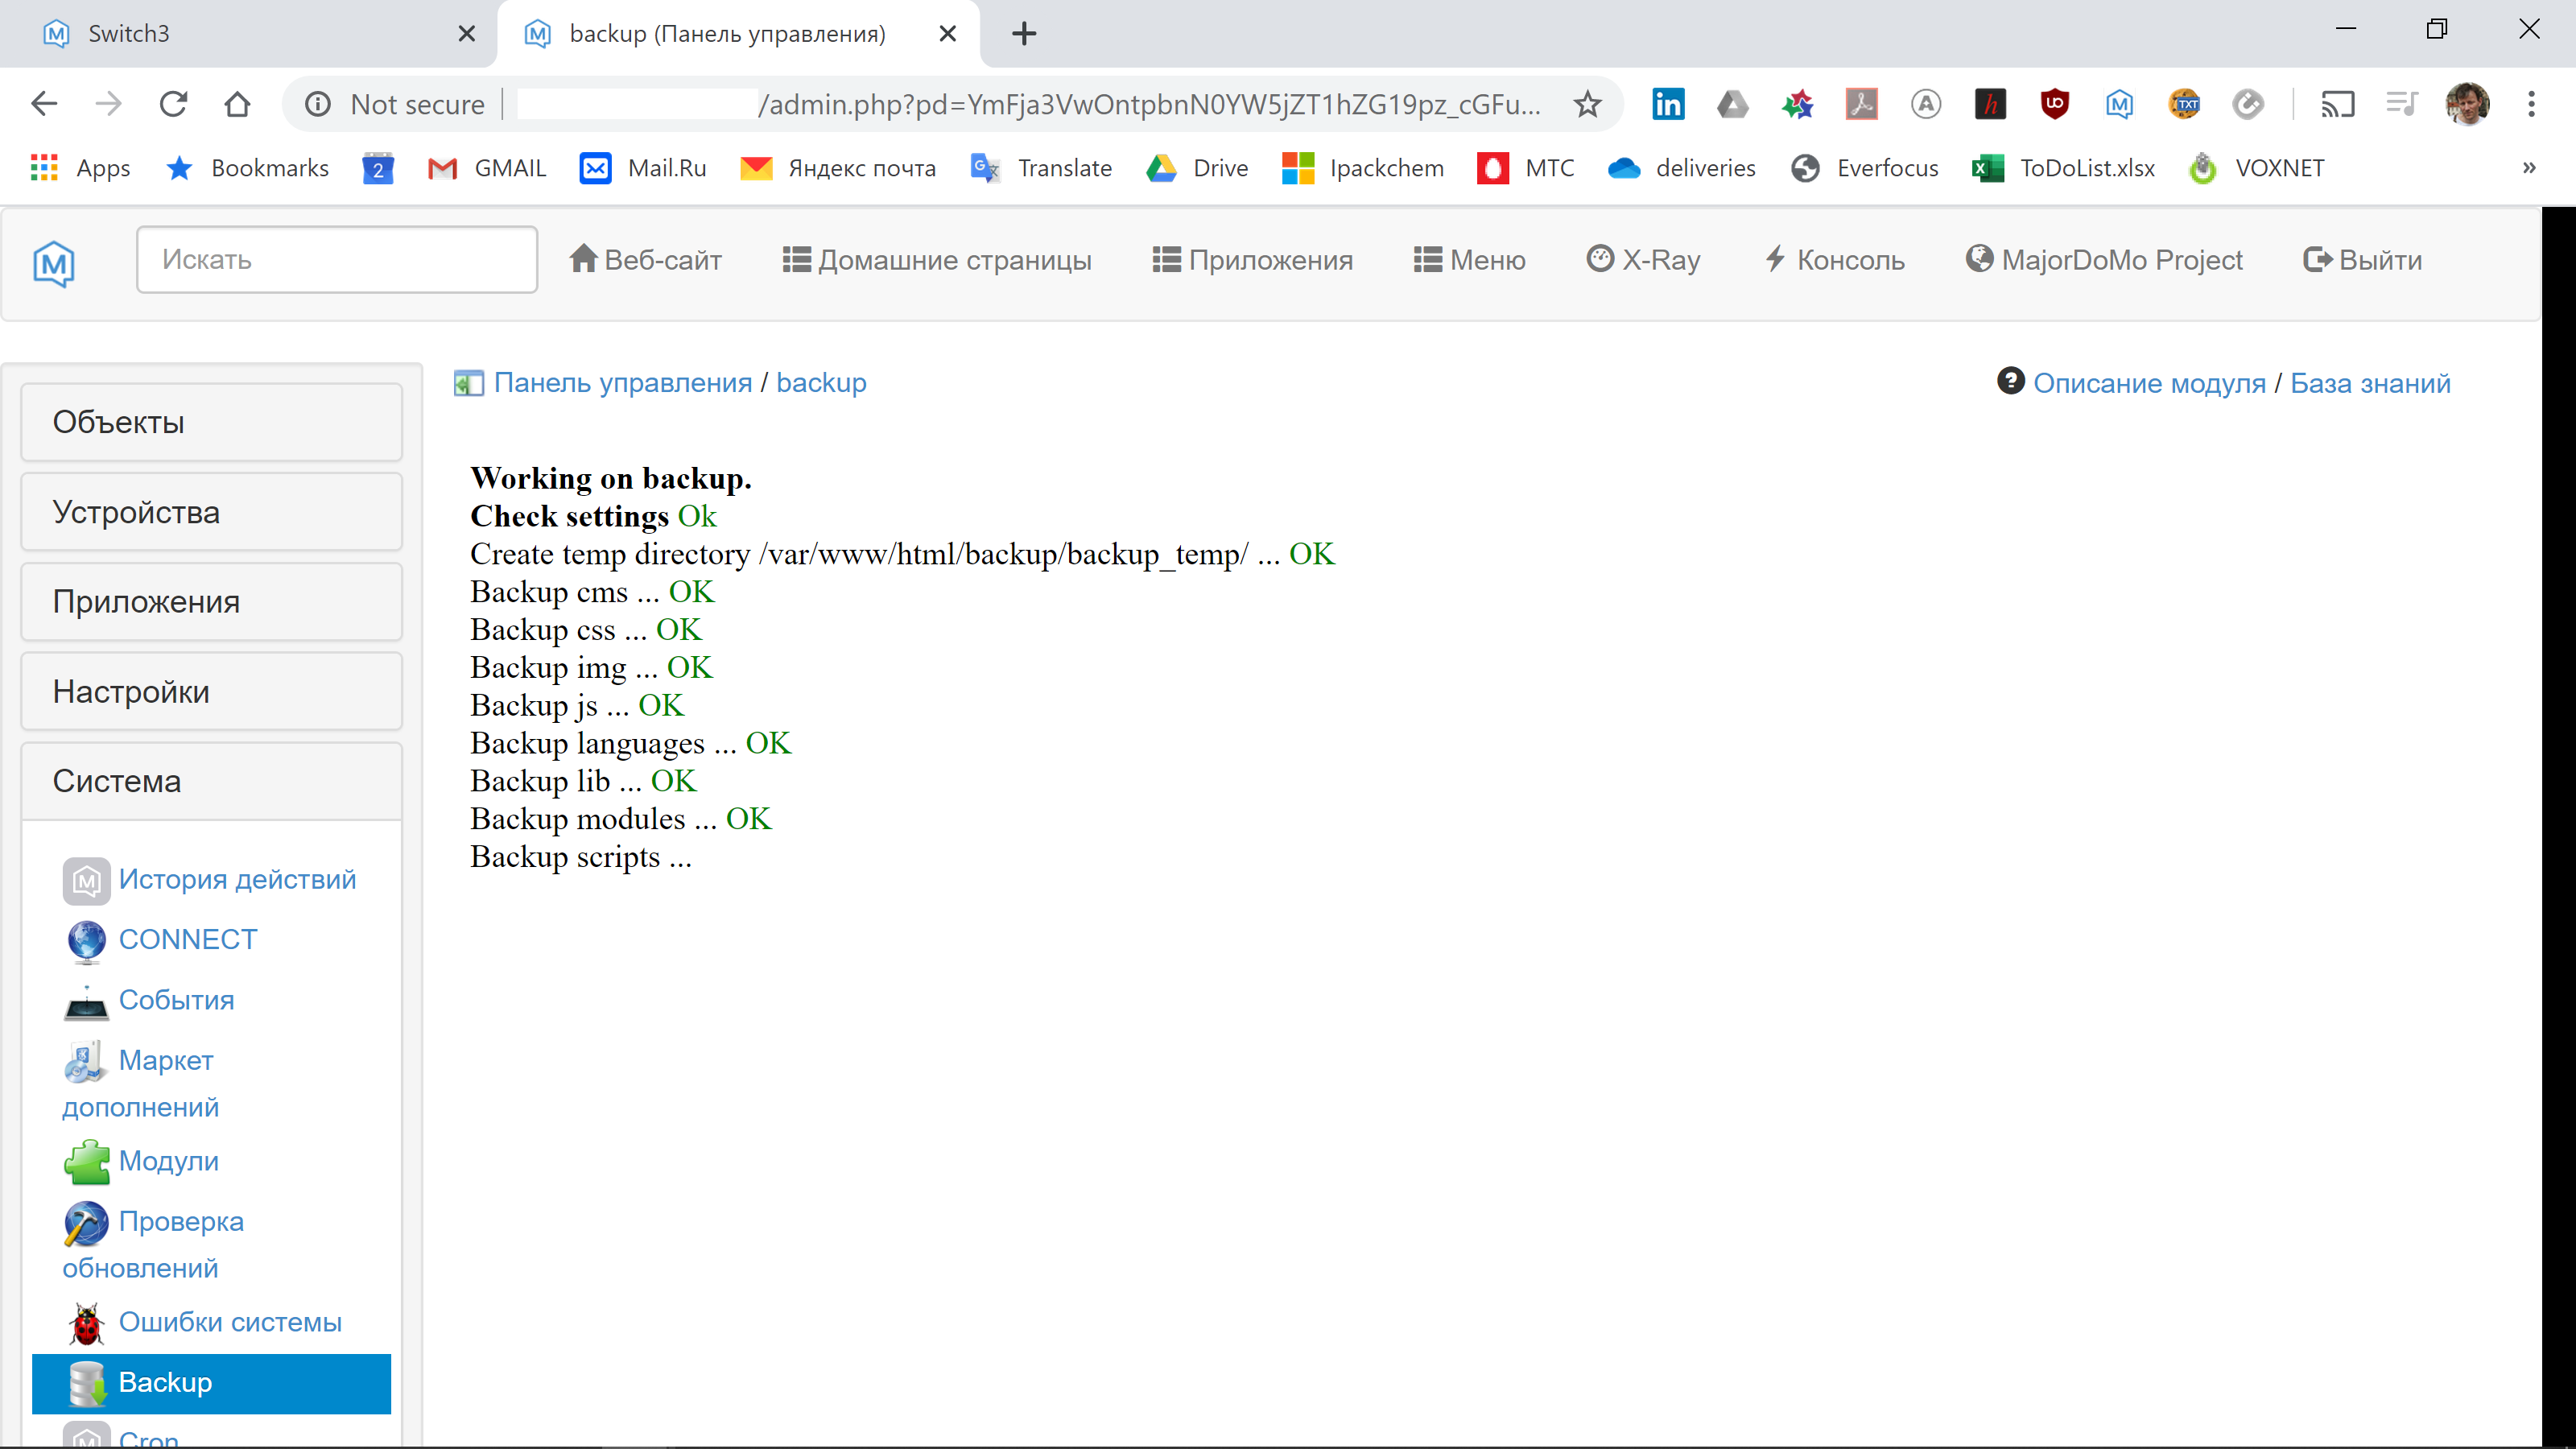Click the LinkedIn extension icon

(x=1667, y=104)
